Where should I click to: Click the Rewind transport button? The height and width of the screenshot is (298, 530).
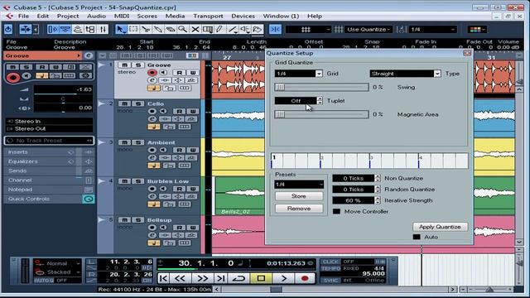[180, 278]
